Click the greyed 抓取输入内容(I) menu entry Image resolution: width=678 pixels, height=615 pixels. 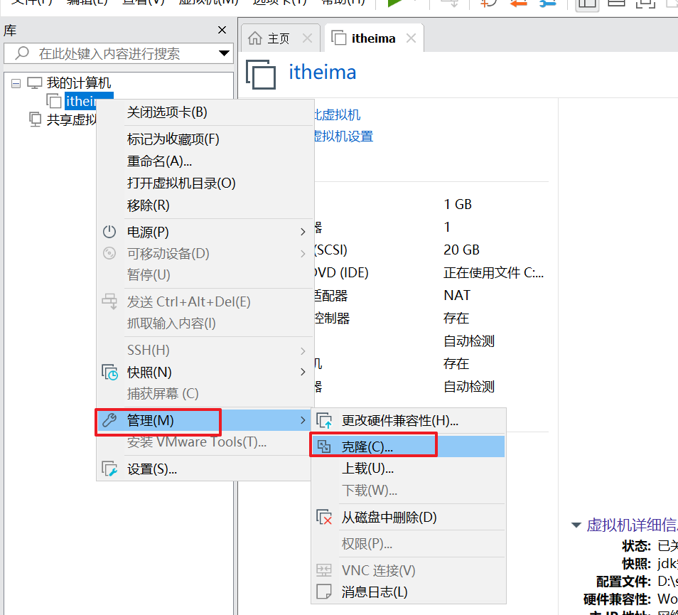coord(205,323)
